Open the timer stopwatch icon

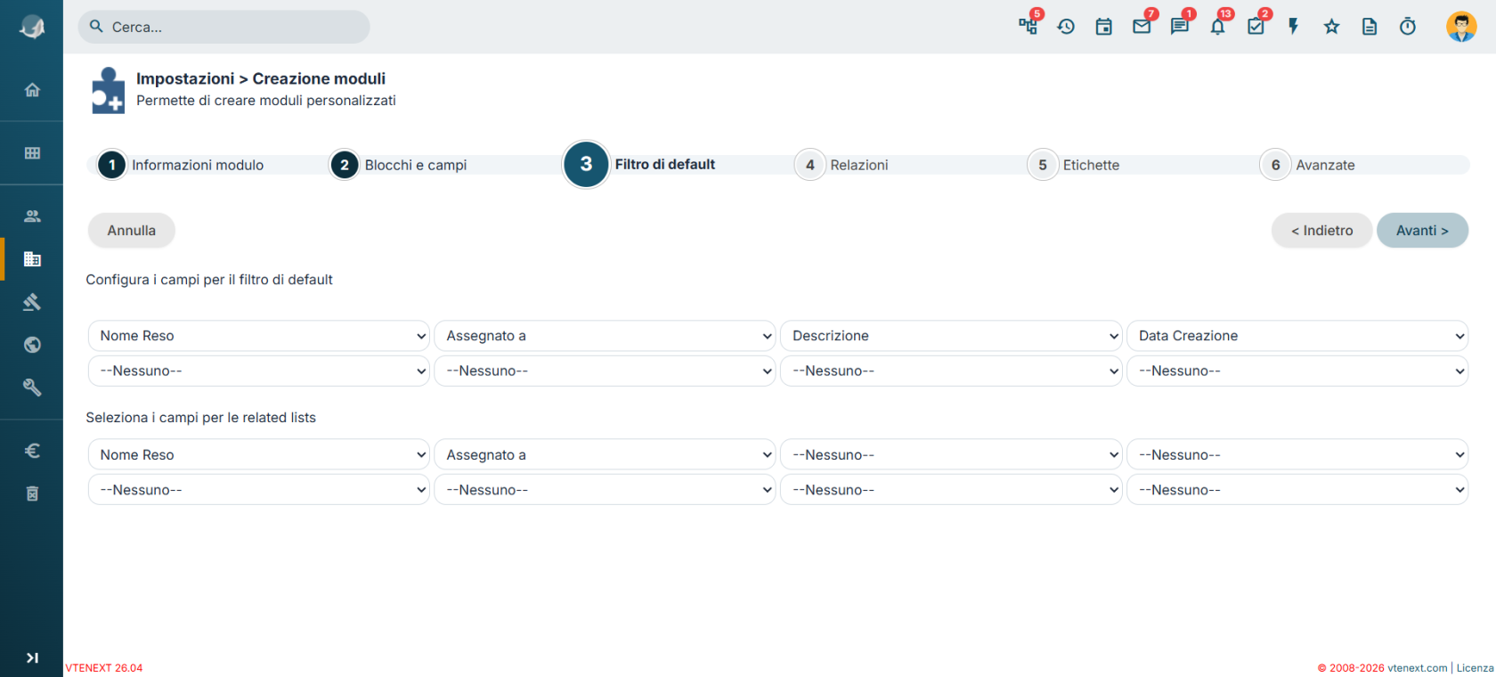coord(1408,27)
